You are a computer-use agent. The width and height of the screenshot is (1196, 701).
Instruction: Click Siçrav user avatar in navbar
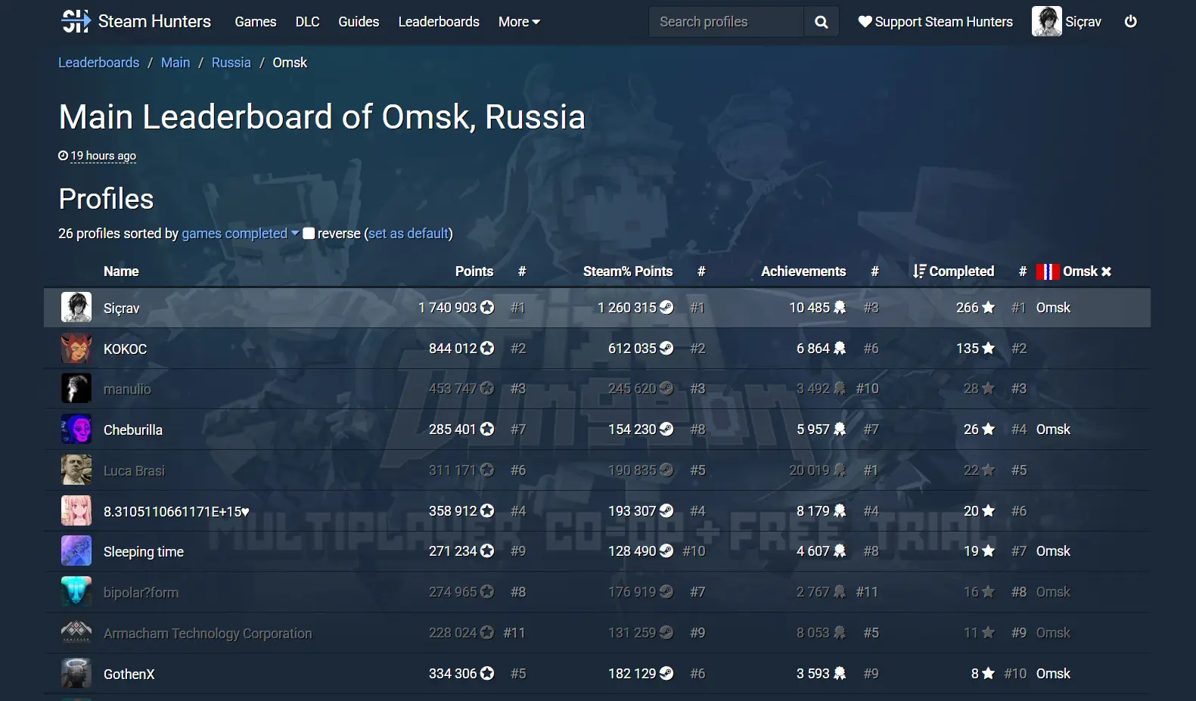point(1046,22)
